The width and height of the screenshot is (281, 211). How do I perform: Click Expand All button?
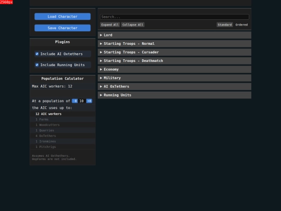pyautogui.click(x=110, y=25)
